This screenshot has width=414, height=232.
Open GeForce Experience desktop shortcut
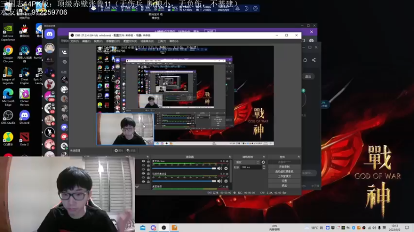coord(8,33)
